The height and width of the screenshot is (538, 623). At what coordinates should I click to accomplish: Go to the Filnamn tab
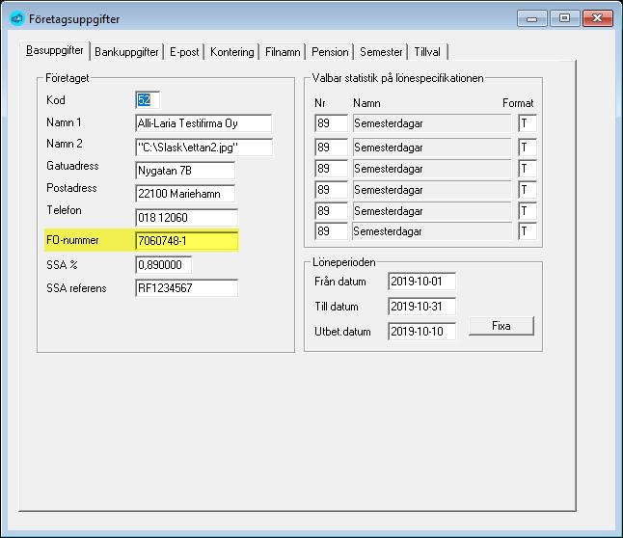tap(283, 52)
